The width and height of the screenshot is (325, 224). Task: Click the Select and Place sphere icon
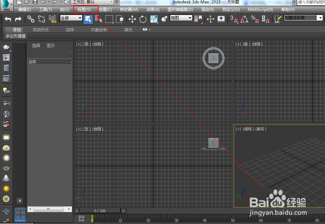164,19
